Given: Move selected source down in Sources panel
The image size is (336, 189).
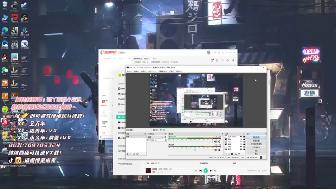Looking at the screenshot, I should click(239, 154).
